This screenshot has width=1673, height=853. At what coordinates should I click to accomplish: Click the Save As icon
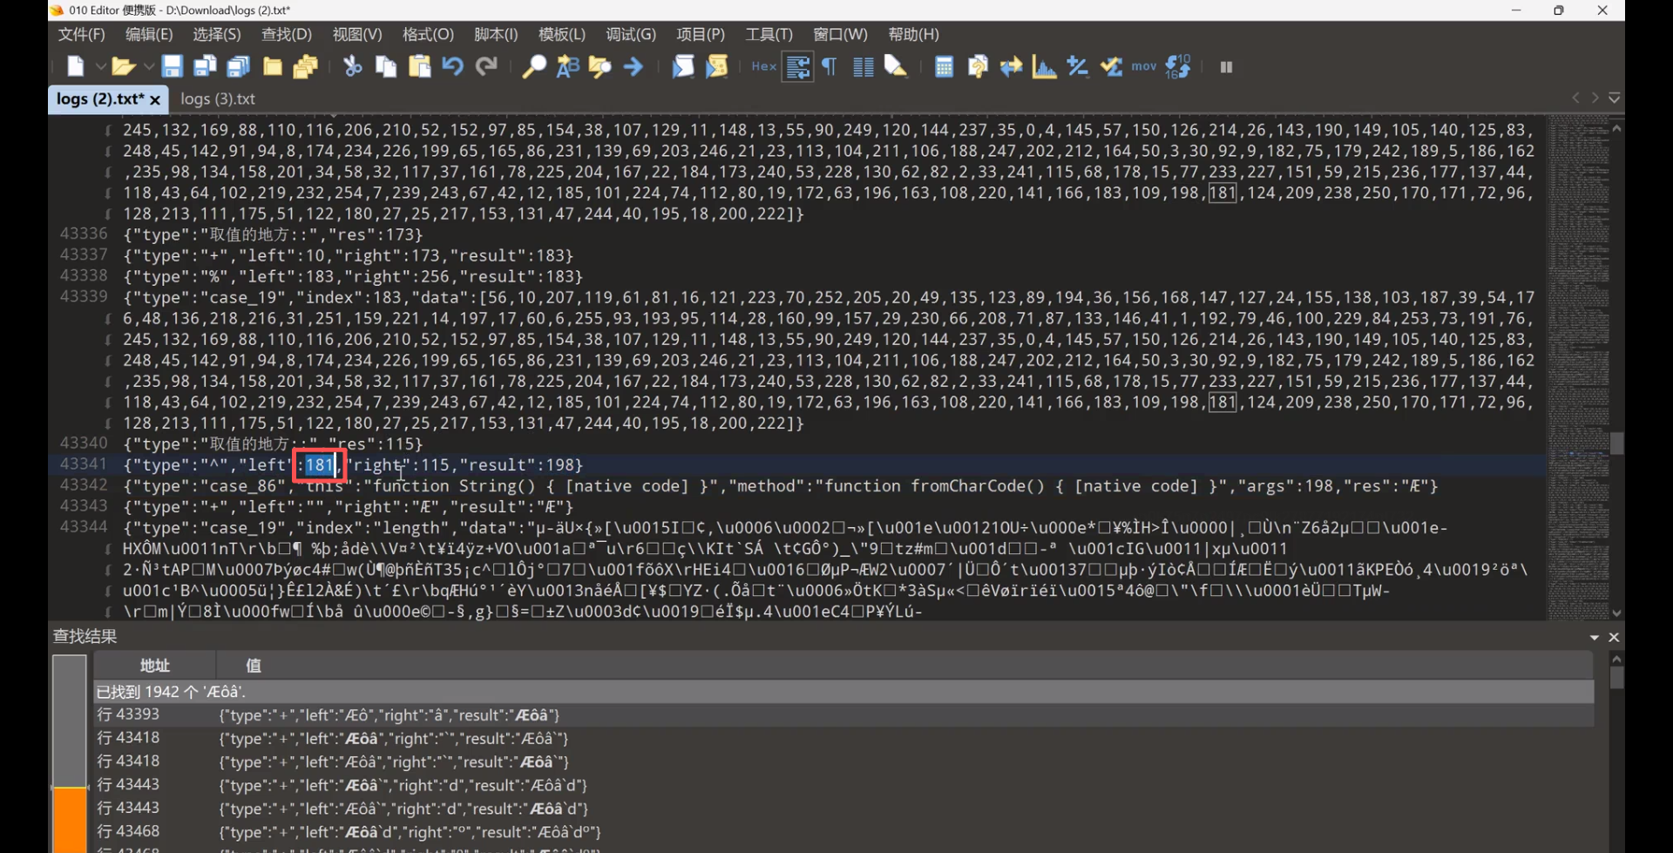tap(205, 66)
